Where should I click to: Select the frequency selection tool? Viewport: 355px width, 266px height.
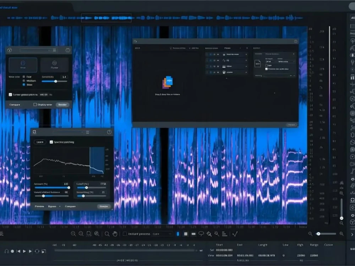point(193,234)
